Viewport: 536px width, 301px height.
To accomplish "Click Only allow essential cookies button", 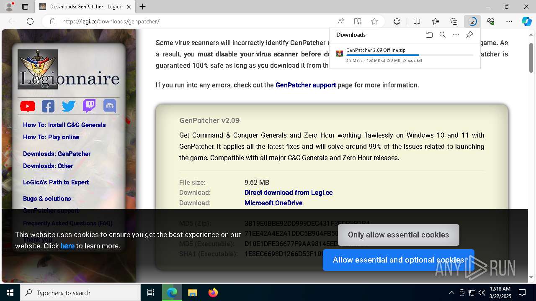I will tap(398, 235).
